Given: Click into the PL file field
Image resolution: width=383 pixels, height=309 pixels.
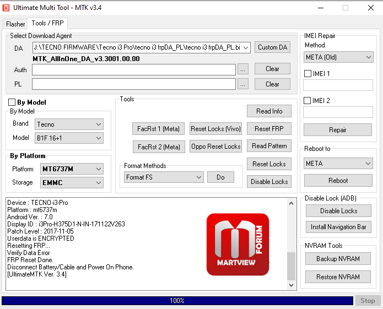Looking at the screenshot, I should click(x=134, y=84).
